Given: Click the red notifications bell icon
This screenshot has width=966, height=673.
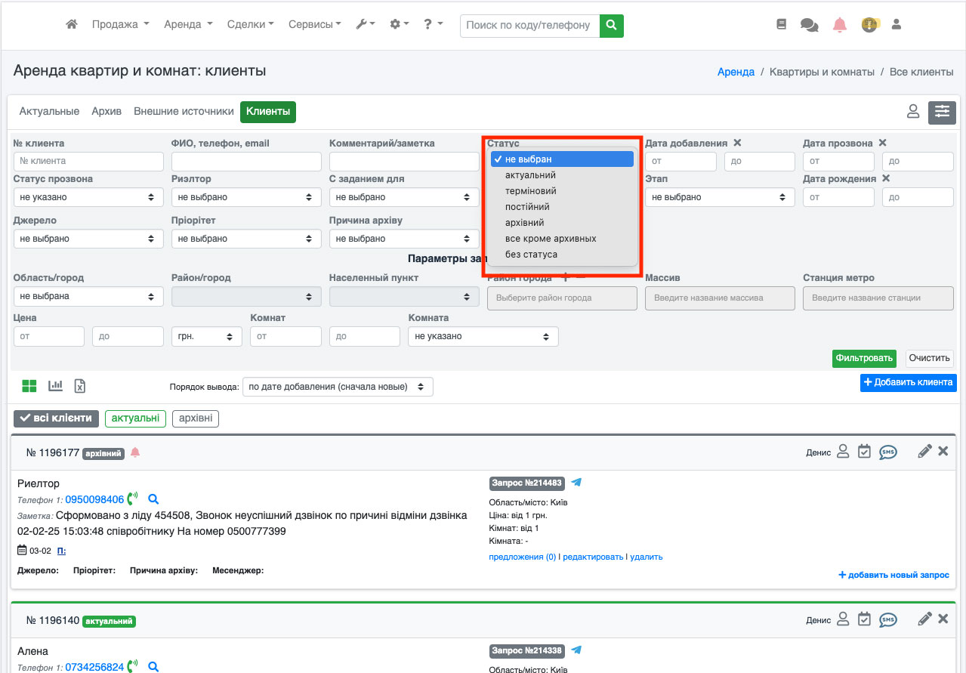Looking at the screenshot, I should 840,25.
